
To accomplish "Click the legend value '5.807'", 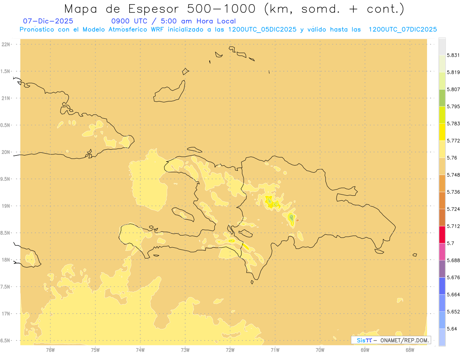I will coord(453,89).
